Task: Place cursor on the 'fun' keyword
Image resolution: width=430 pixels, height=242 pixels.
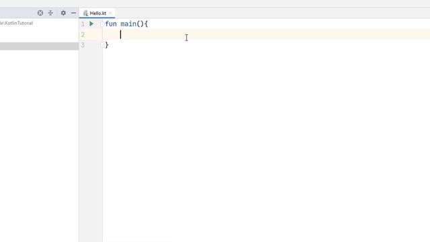Action: (x=111, y=24)
